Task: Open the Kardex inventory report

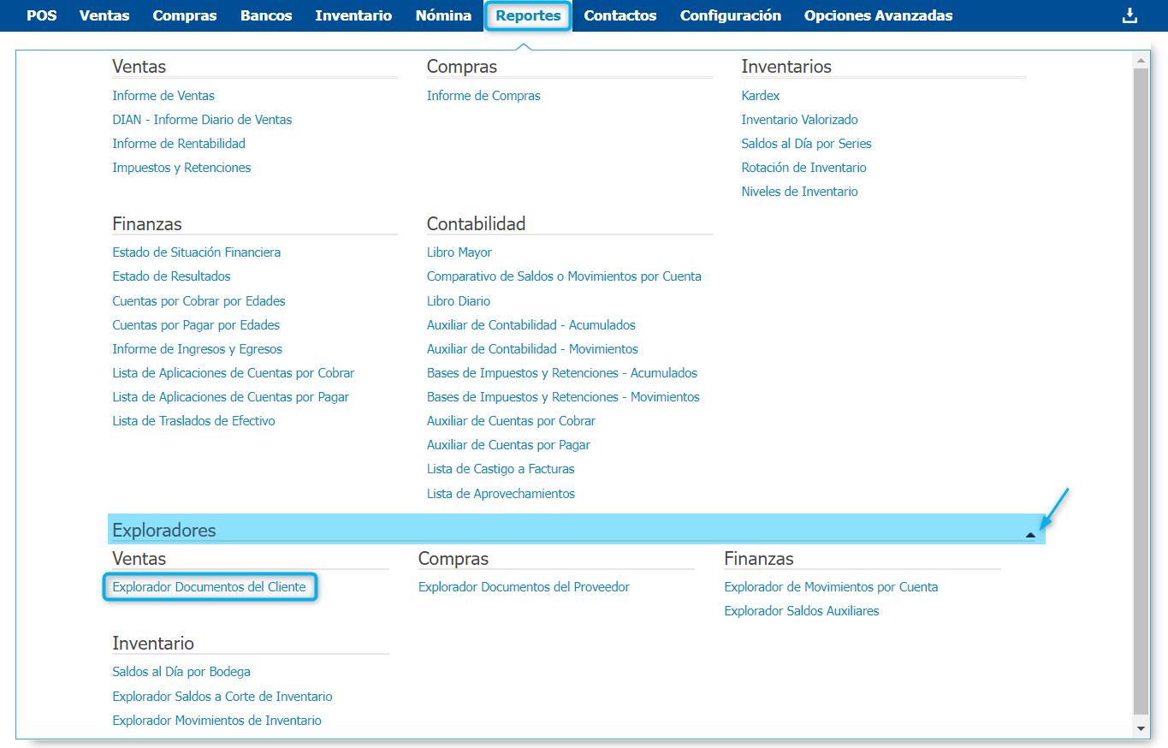Action: pyautogui.click(x=761, y=96)
